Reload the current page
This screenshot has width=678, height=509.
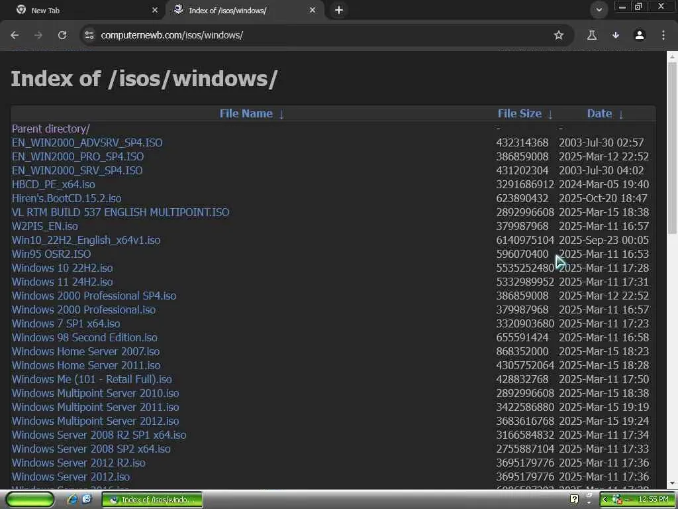tap(62, 35)
